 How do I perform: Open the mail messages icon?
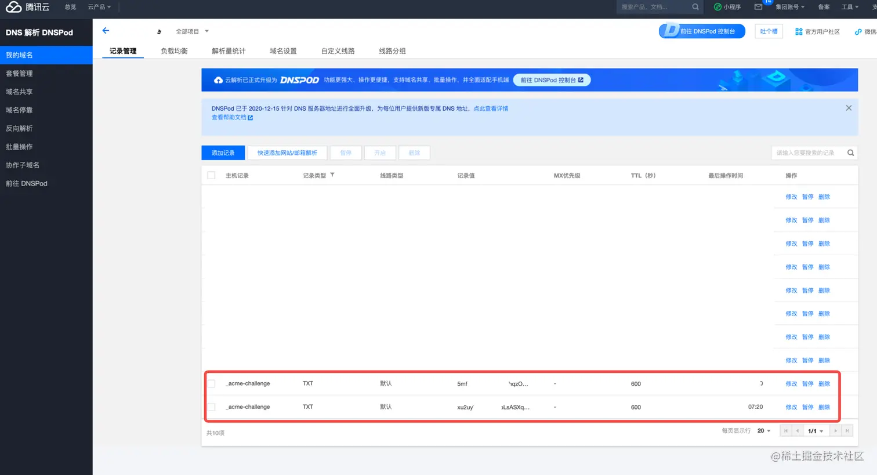[x=758, y=7]
